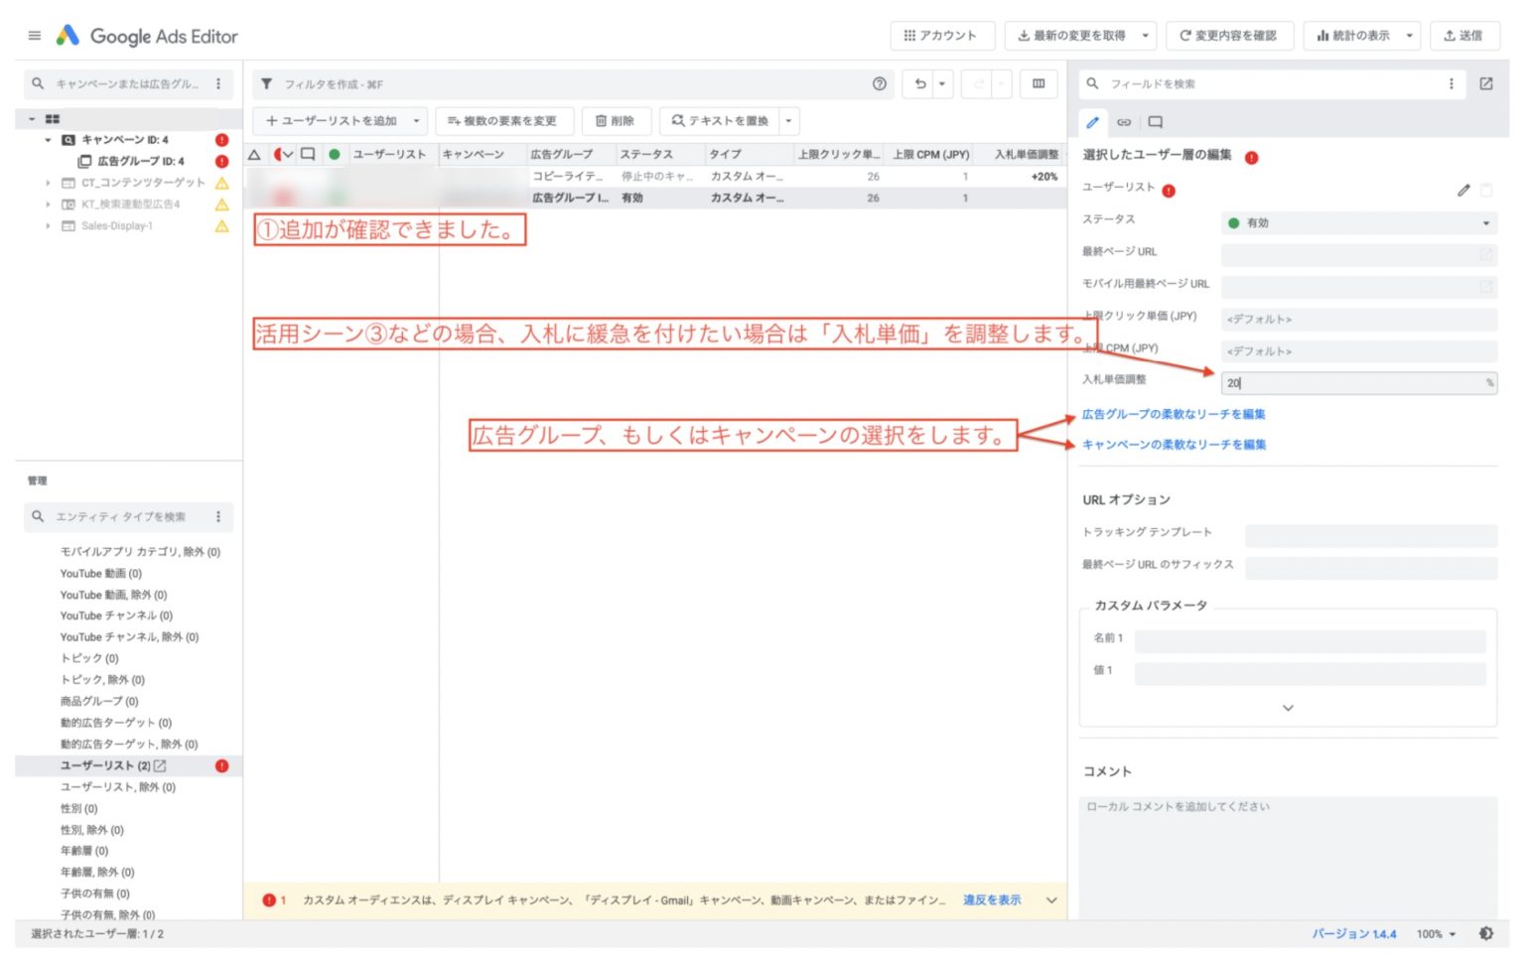The width and height of the screenshot is (1525, 963).
Task: Open the zoom 100% dropdown
Action: tap(1436, 934)
